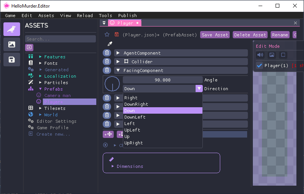Click the add move component button
The image size is (304, 194).
(108, 134)
